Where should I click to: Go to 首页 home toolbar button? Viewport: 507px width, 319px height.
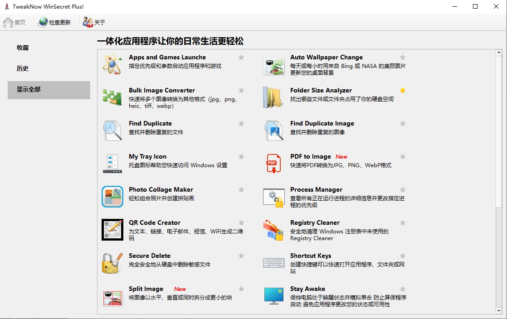tap(14, 22)
